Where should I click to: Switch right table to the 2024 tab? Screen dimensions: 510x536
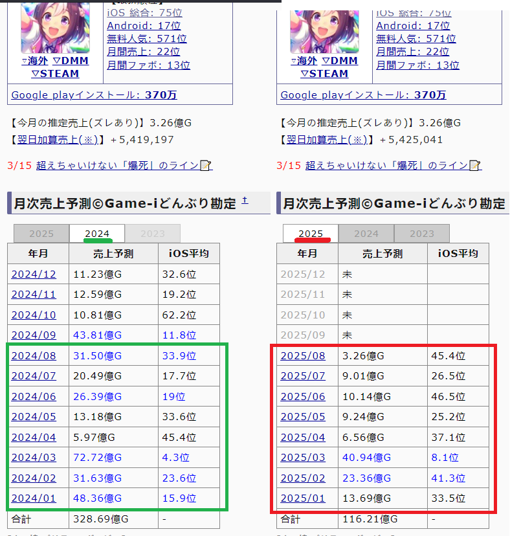tap(366, 234)
